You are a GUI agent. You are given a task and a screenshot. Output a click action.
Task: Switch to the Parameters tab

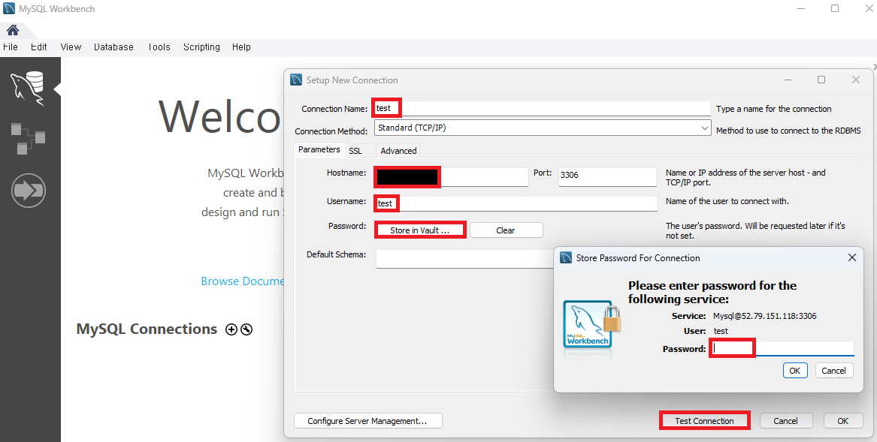point(319,150)
